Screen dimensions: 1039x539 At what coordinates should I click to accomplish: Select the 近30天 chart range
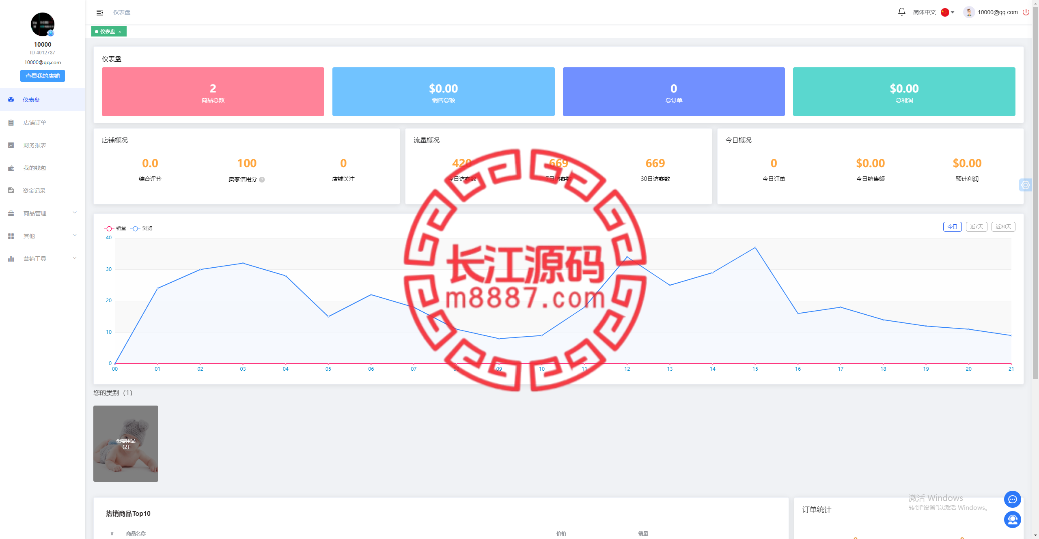[x=1003, y=227]
